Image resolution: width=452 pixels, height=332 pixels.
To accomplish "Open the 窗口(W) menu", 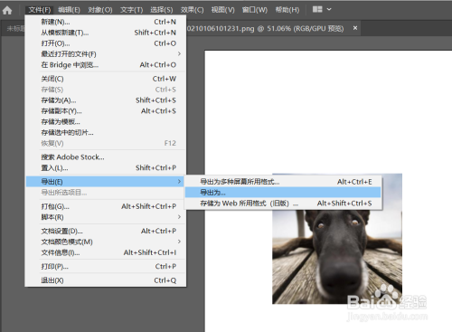I will click(x=255, y=10).
